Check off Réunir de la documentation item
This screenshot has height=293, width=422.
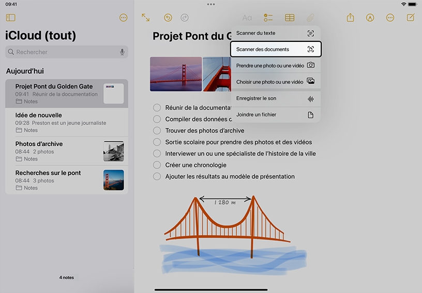click(x=157, y=107)
